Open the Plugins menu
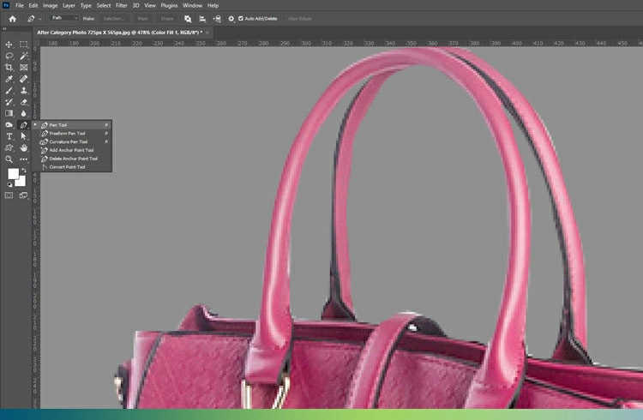 (x=169, y=6)
